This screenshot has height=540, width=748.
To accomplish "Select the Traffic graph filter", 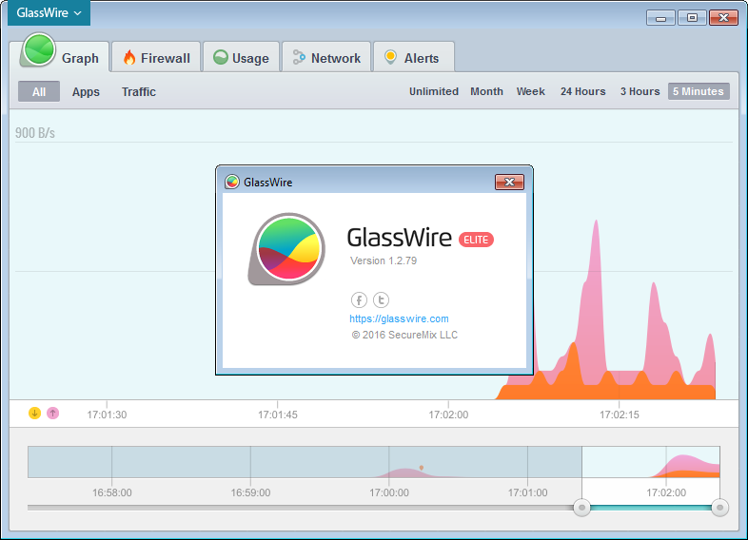I will click(x=139, y=91).
